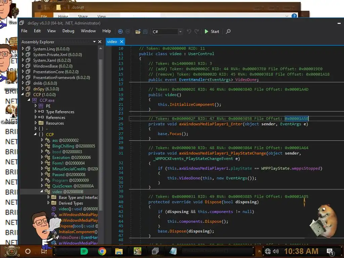Open the Edit menu

pos(37,31)
